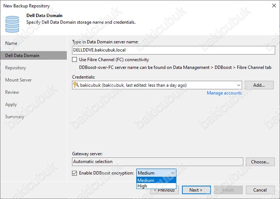Select High from encryption list
The height and width of the screenshot is (199, 280).
156,186
